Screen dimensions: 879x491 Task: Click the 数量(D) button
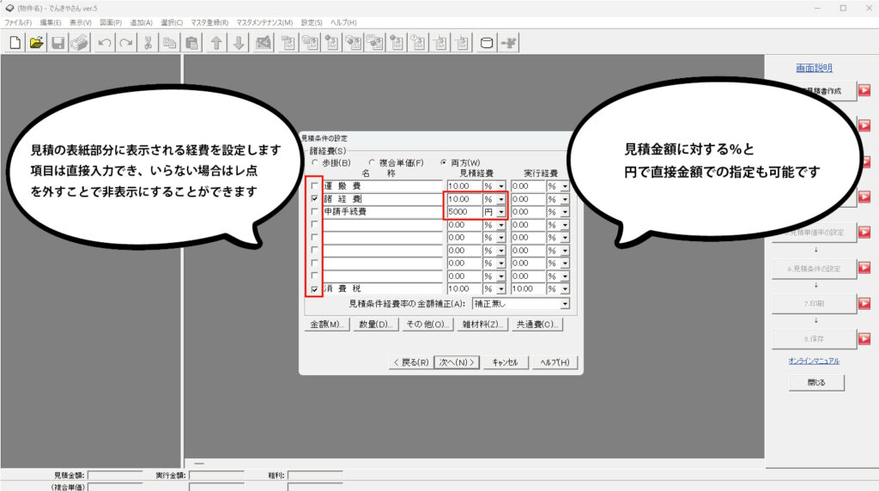point(375,324)
